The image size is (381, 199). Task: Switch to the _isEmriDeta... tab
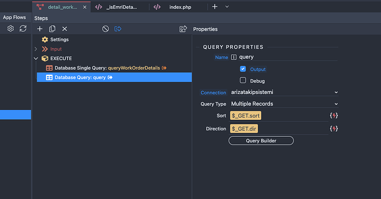click(121, 7)
